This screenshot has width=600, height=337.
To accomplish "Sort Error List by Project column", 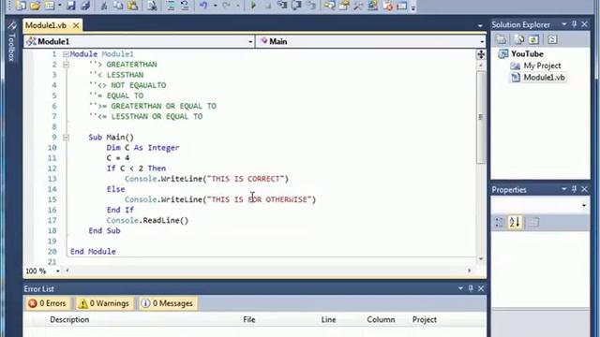I will tap(425, 319).
